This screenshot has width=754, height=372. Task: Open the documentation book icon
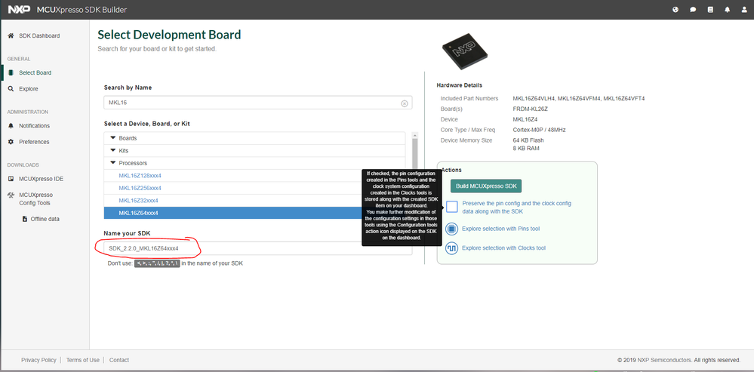pyautogui.click(x=710, y=10)
